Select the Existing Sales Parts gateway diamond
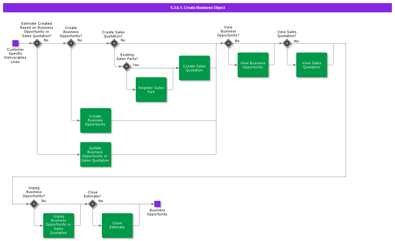This screenshot has height=241, width=395. click(x=127, y=66)
